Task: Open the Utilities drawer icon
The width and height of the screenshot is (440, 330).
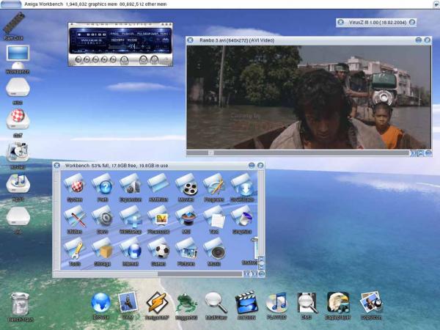Action: coord(74,220)
